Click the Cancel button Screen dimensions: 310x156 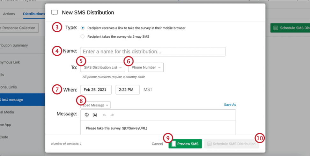click(x=157, y=144)
